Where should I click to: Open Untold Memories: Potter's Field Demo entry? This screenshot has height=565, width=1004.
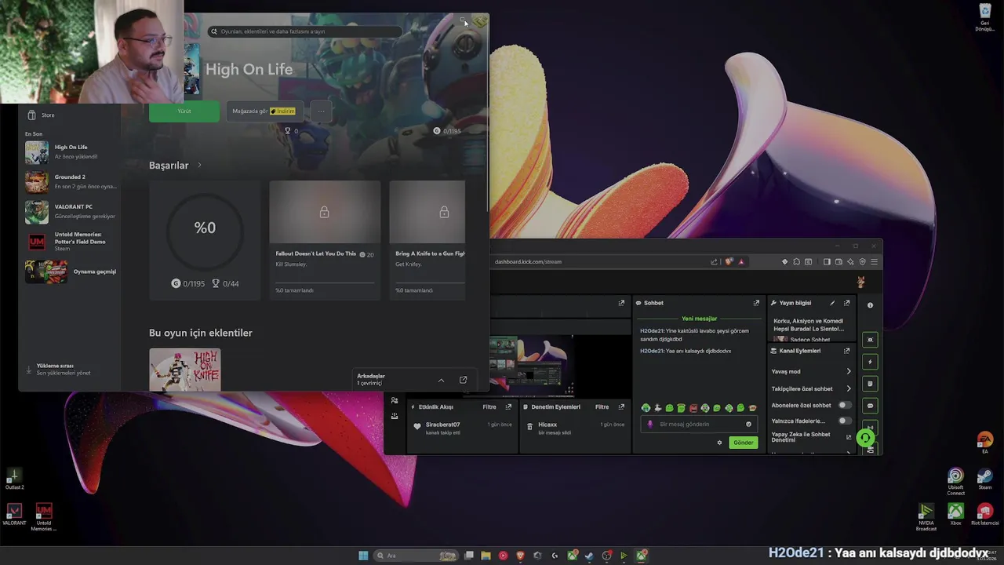[71, 241]
